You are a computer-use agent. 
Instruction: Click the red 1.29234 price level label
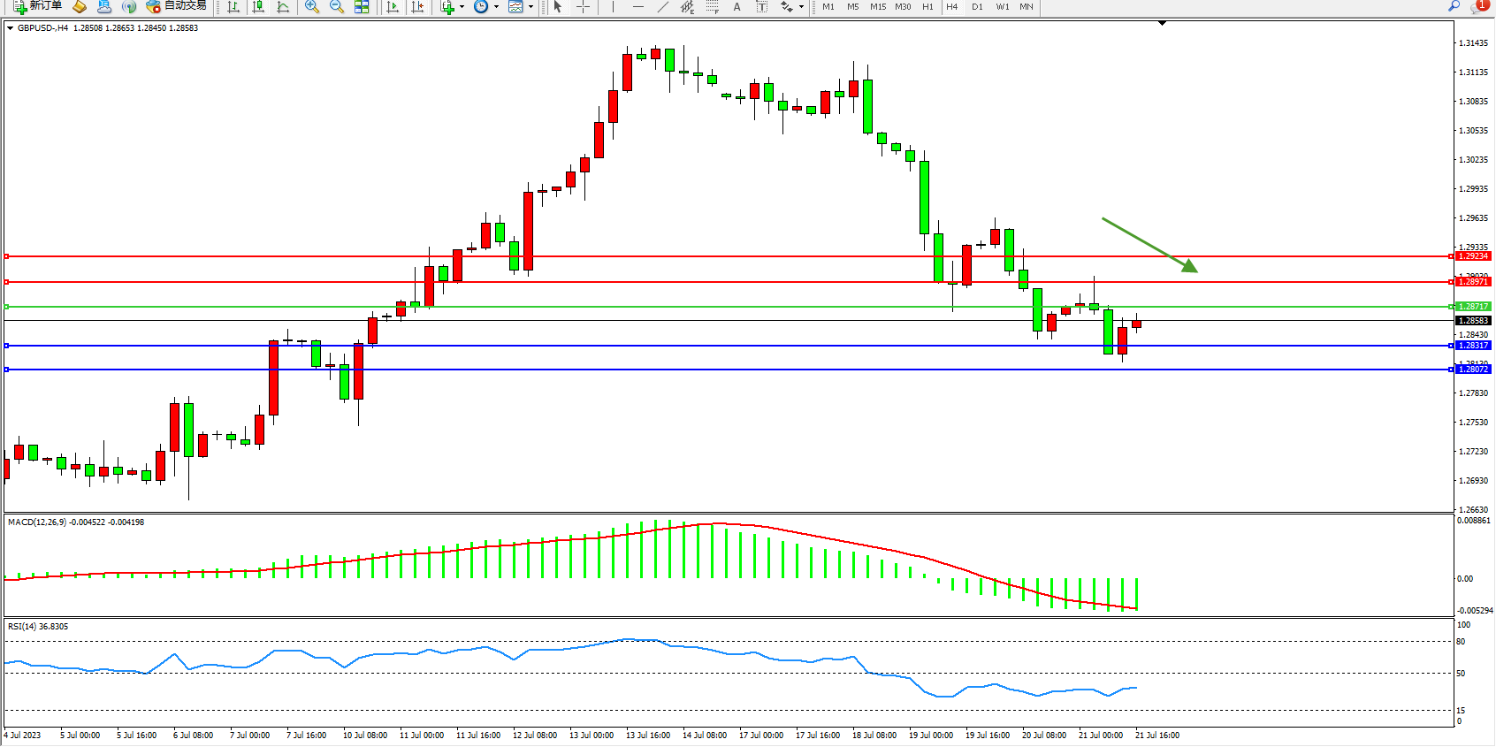1473,256
